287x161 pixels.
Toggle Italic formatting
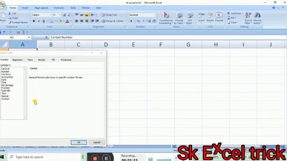(x=39, y=21)
